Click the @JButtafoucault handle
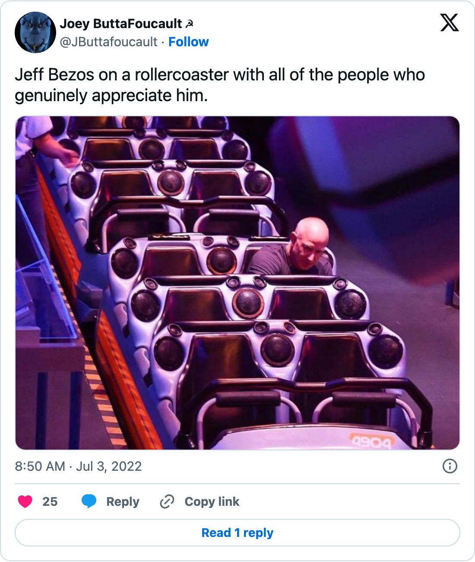The width and height of the screenshot is (475, 562). (x=108, y=42)
